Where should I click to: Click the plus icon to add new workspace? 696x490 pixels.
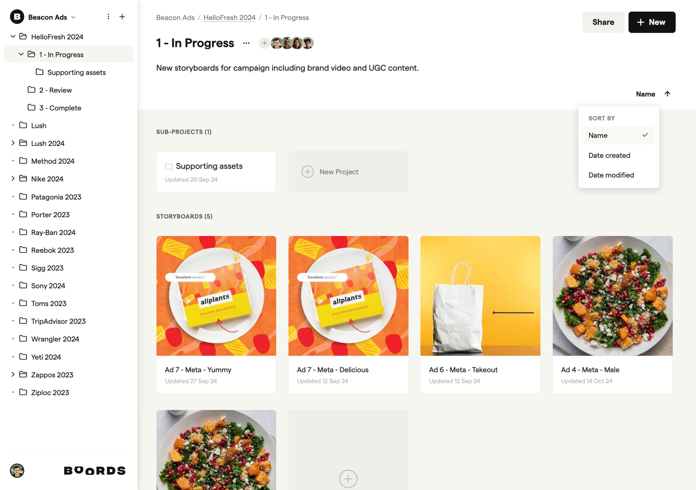(x=121, y=16)
